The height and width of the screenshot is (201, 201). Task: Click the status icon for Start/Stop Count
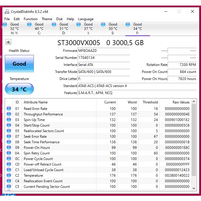point(9,125)
